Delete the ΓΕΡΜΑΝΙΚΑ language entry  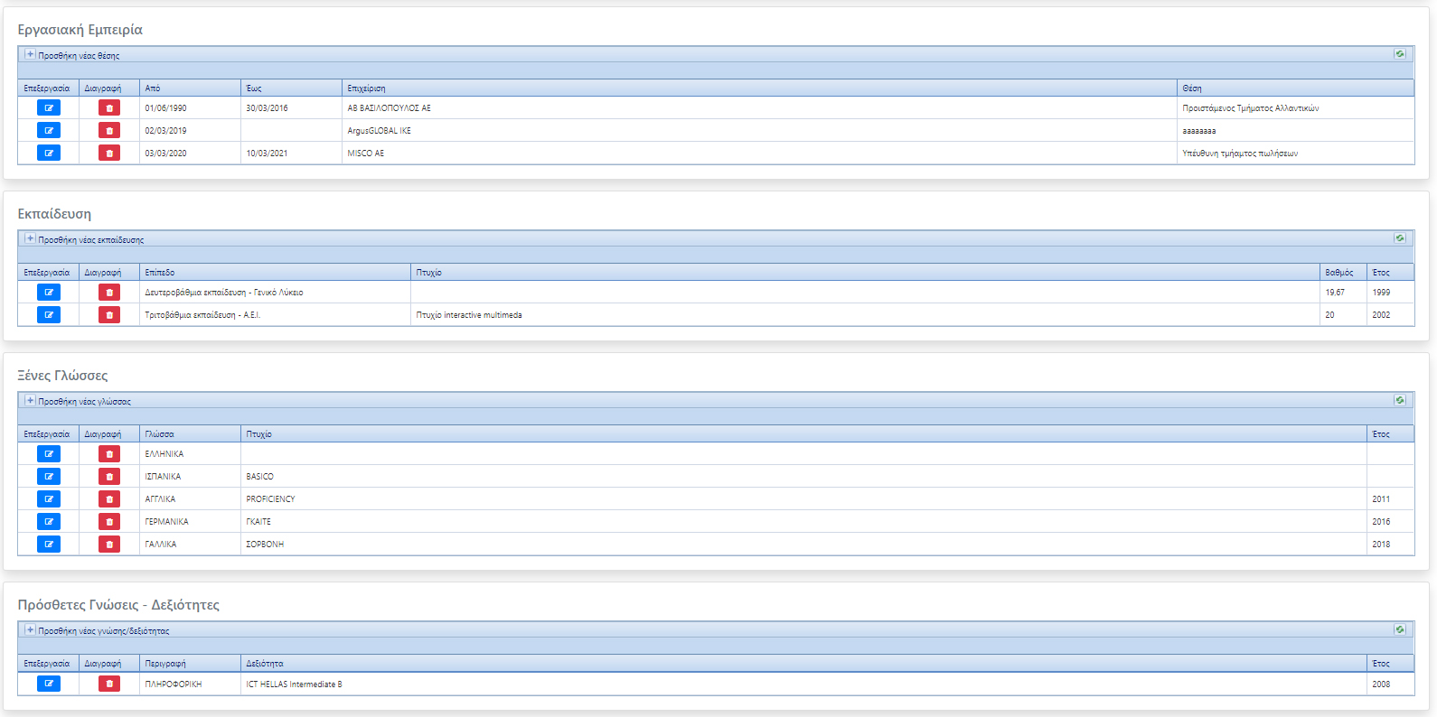pyautogui.click(x=109, y=522)
